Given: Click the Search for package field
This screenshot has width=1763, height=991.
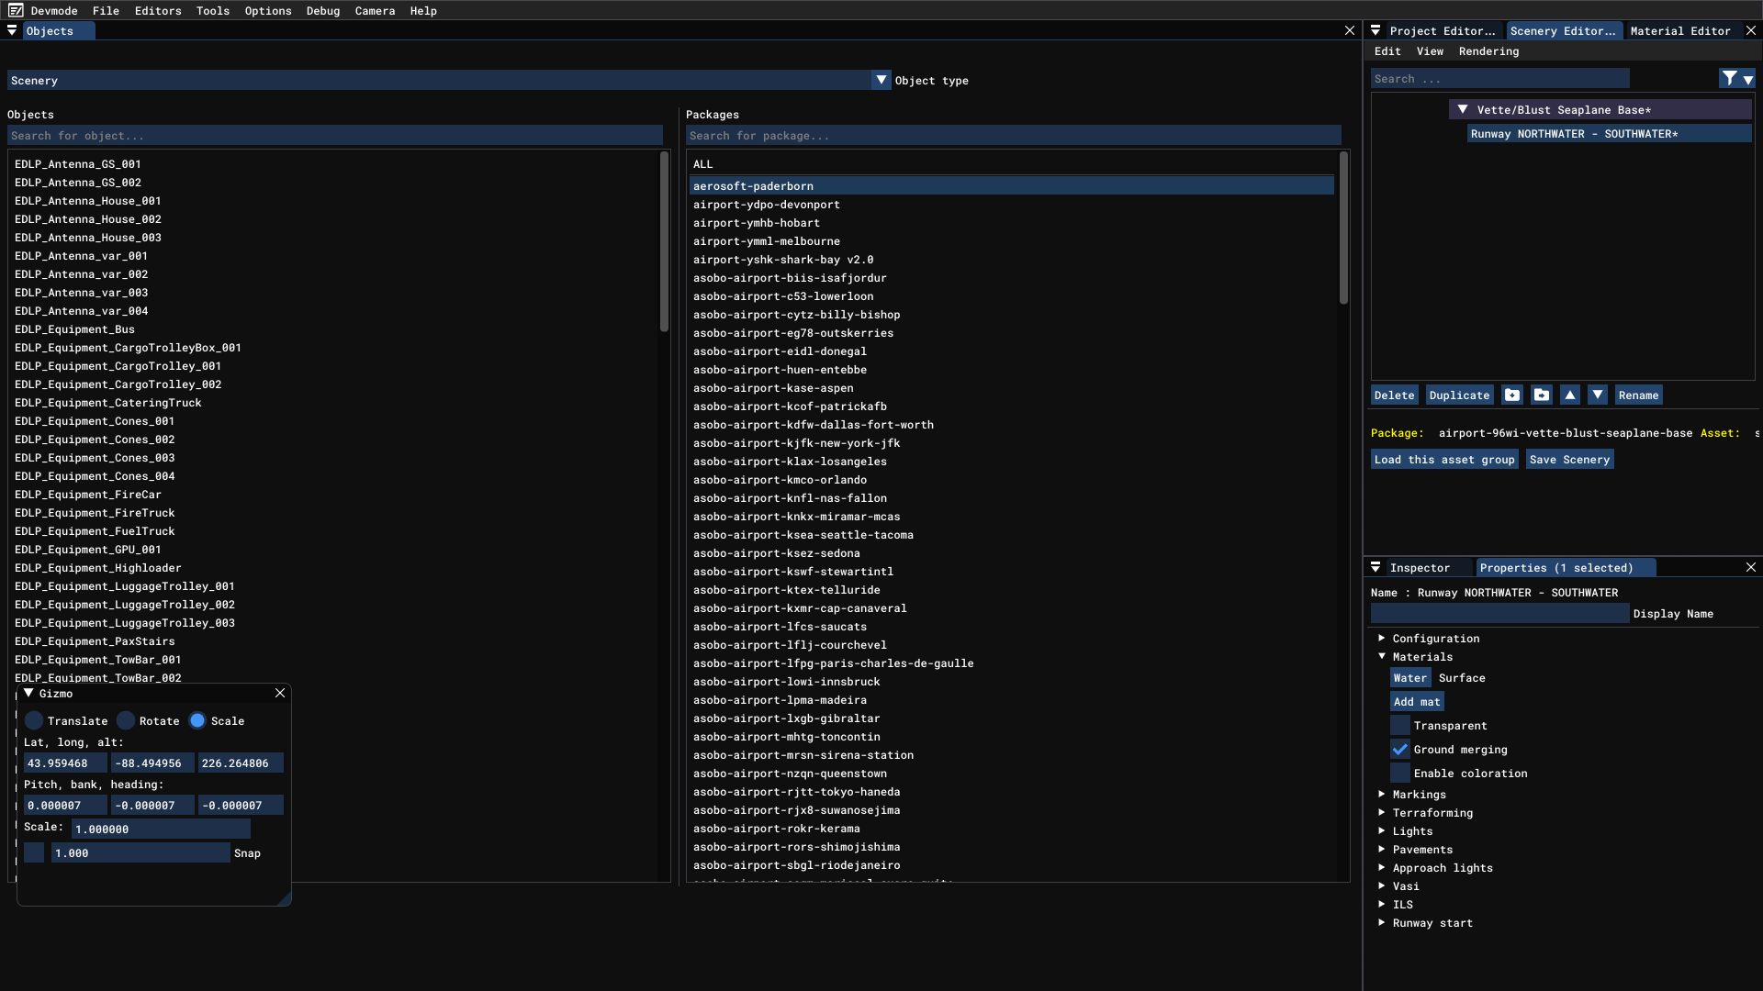Looking at the screenshot, I should click(x=1014, y=136).
